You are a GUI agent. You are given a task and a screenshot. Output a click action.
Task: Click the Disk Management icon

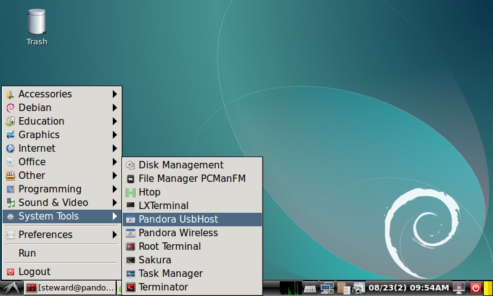[131, 165]
